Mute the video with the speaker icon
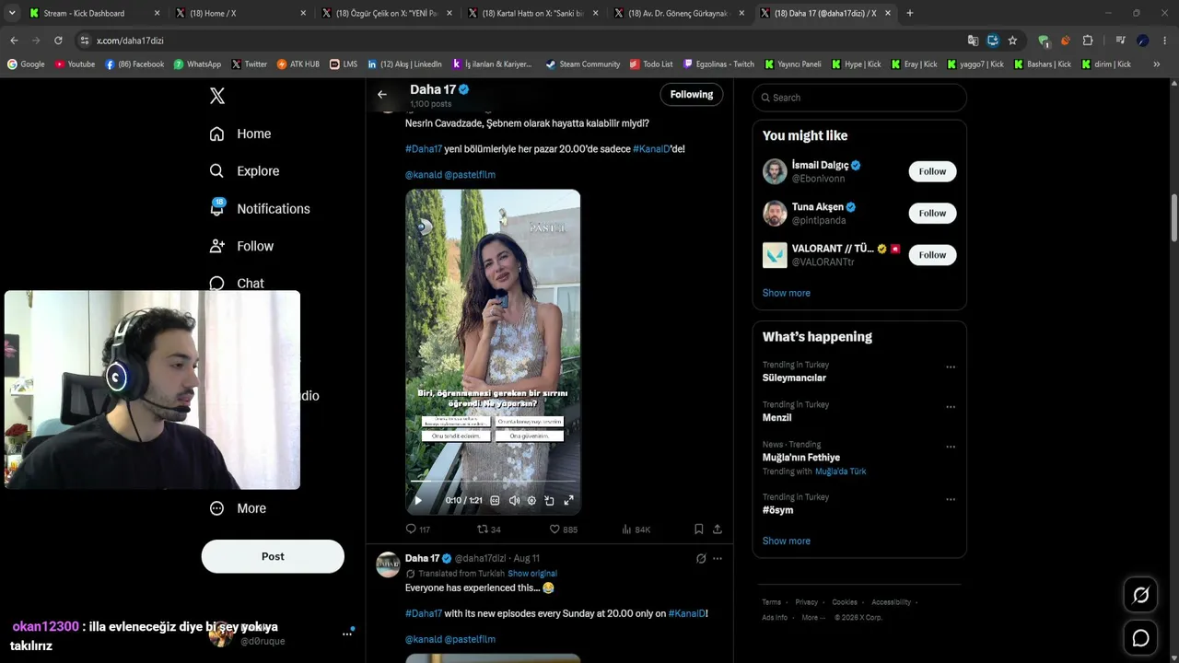The height and width of the screenshot is (663, 1179). click(x=514, y=501)
